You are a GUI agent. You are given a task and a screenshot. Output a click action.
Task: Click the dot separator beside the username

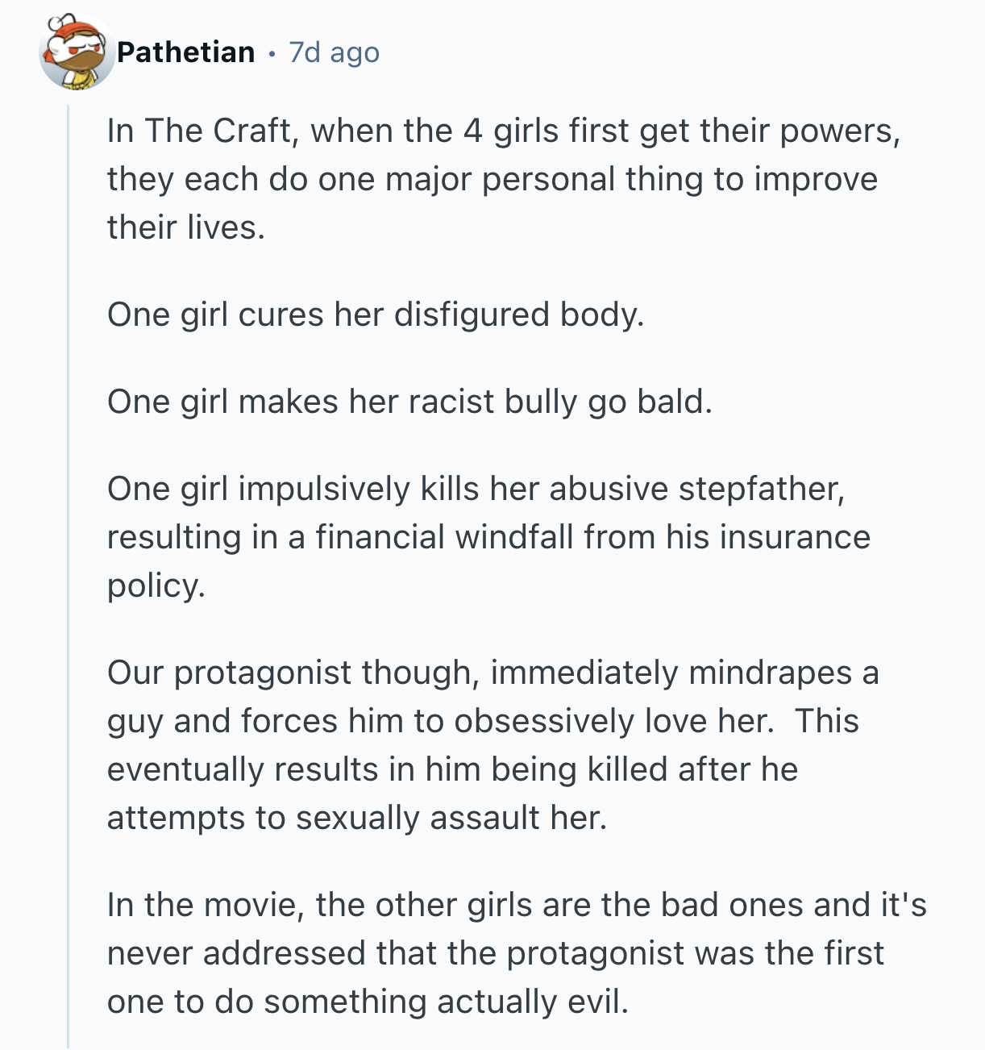coord(272,53)
